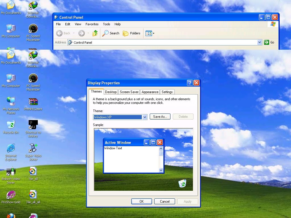This screenshot has height=218, width=291.
Task: Open Search in the Control Panel toolbar
Action: 111,33
